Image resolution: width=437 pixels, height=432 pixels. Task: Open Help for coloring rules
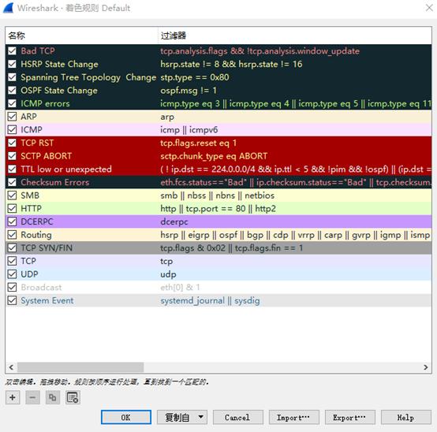405,417
